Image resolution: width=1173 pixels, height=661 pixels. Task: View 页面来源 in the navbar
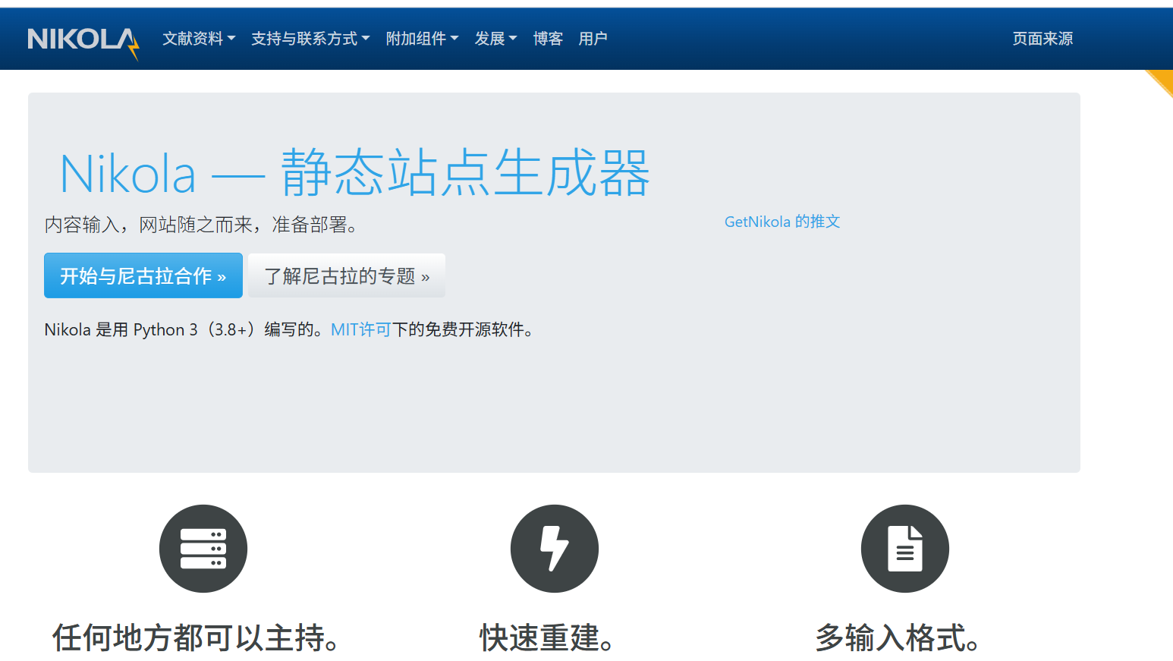(x=1042, y=39)
